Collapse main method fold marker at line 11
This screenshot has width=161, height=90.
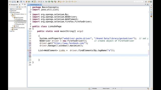32,31
